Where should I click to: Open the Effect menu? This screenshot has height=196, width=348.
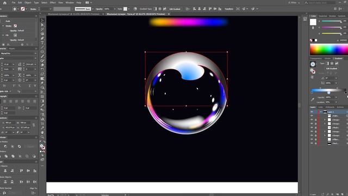[53, 3]
